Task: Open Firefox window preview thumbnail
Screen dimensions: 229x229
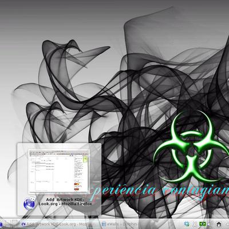Action: (59, 171)
